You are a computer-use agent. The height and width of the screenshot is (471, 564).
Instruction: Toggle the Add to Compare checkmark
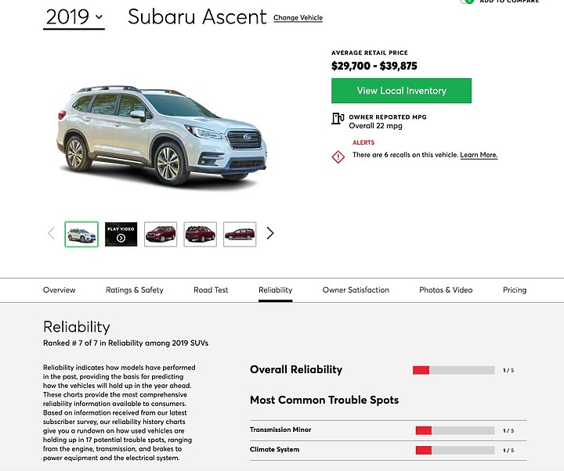pos(468,2)
